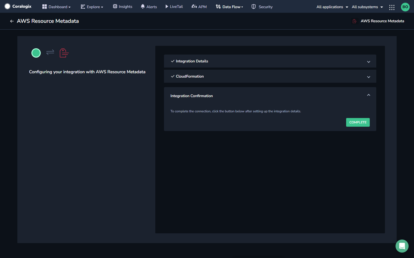The width and height of the screenshot is (414, 258).
Task: Click the two-way arrows icon
Action: tap(50, 52)
